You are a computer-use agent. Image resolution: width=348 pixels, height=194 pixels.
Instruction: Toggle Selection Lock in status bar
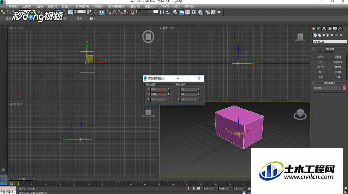coord(194,189)
